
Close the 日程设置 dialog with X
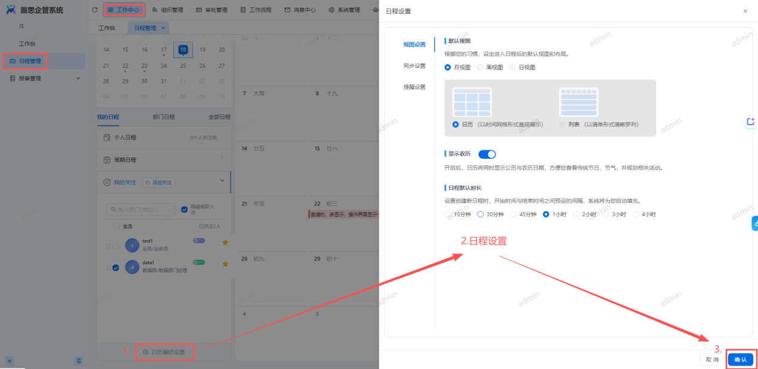tap(745, 11)
